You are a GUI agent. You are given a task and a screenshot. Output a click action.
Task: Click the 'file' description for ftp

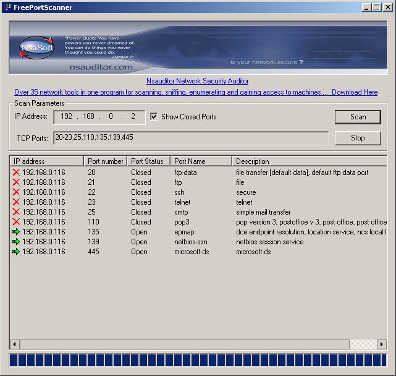240,182
